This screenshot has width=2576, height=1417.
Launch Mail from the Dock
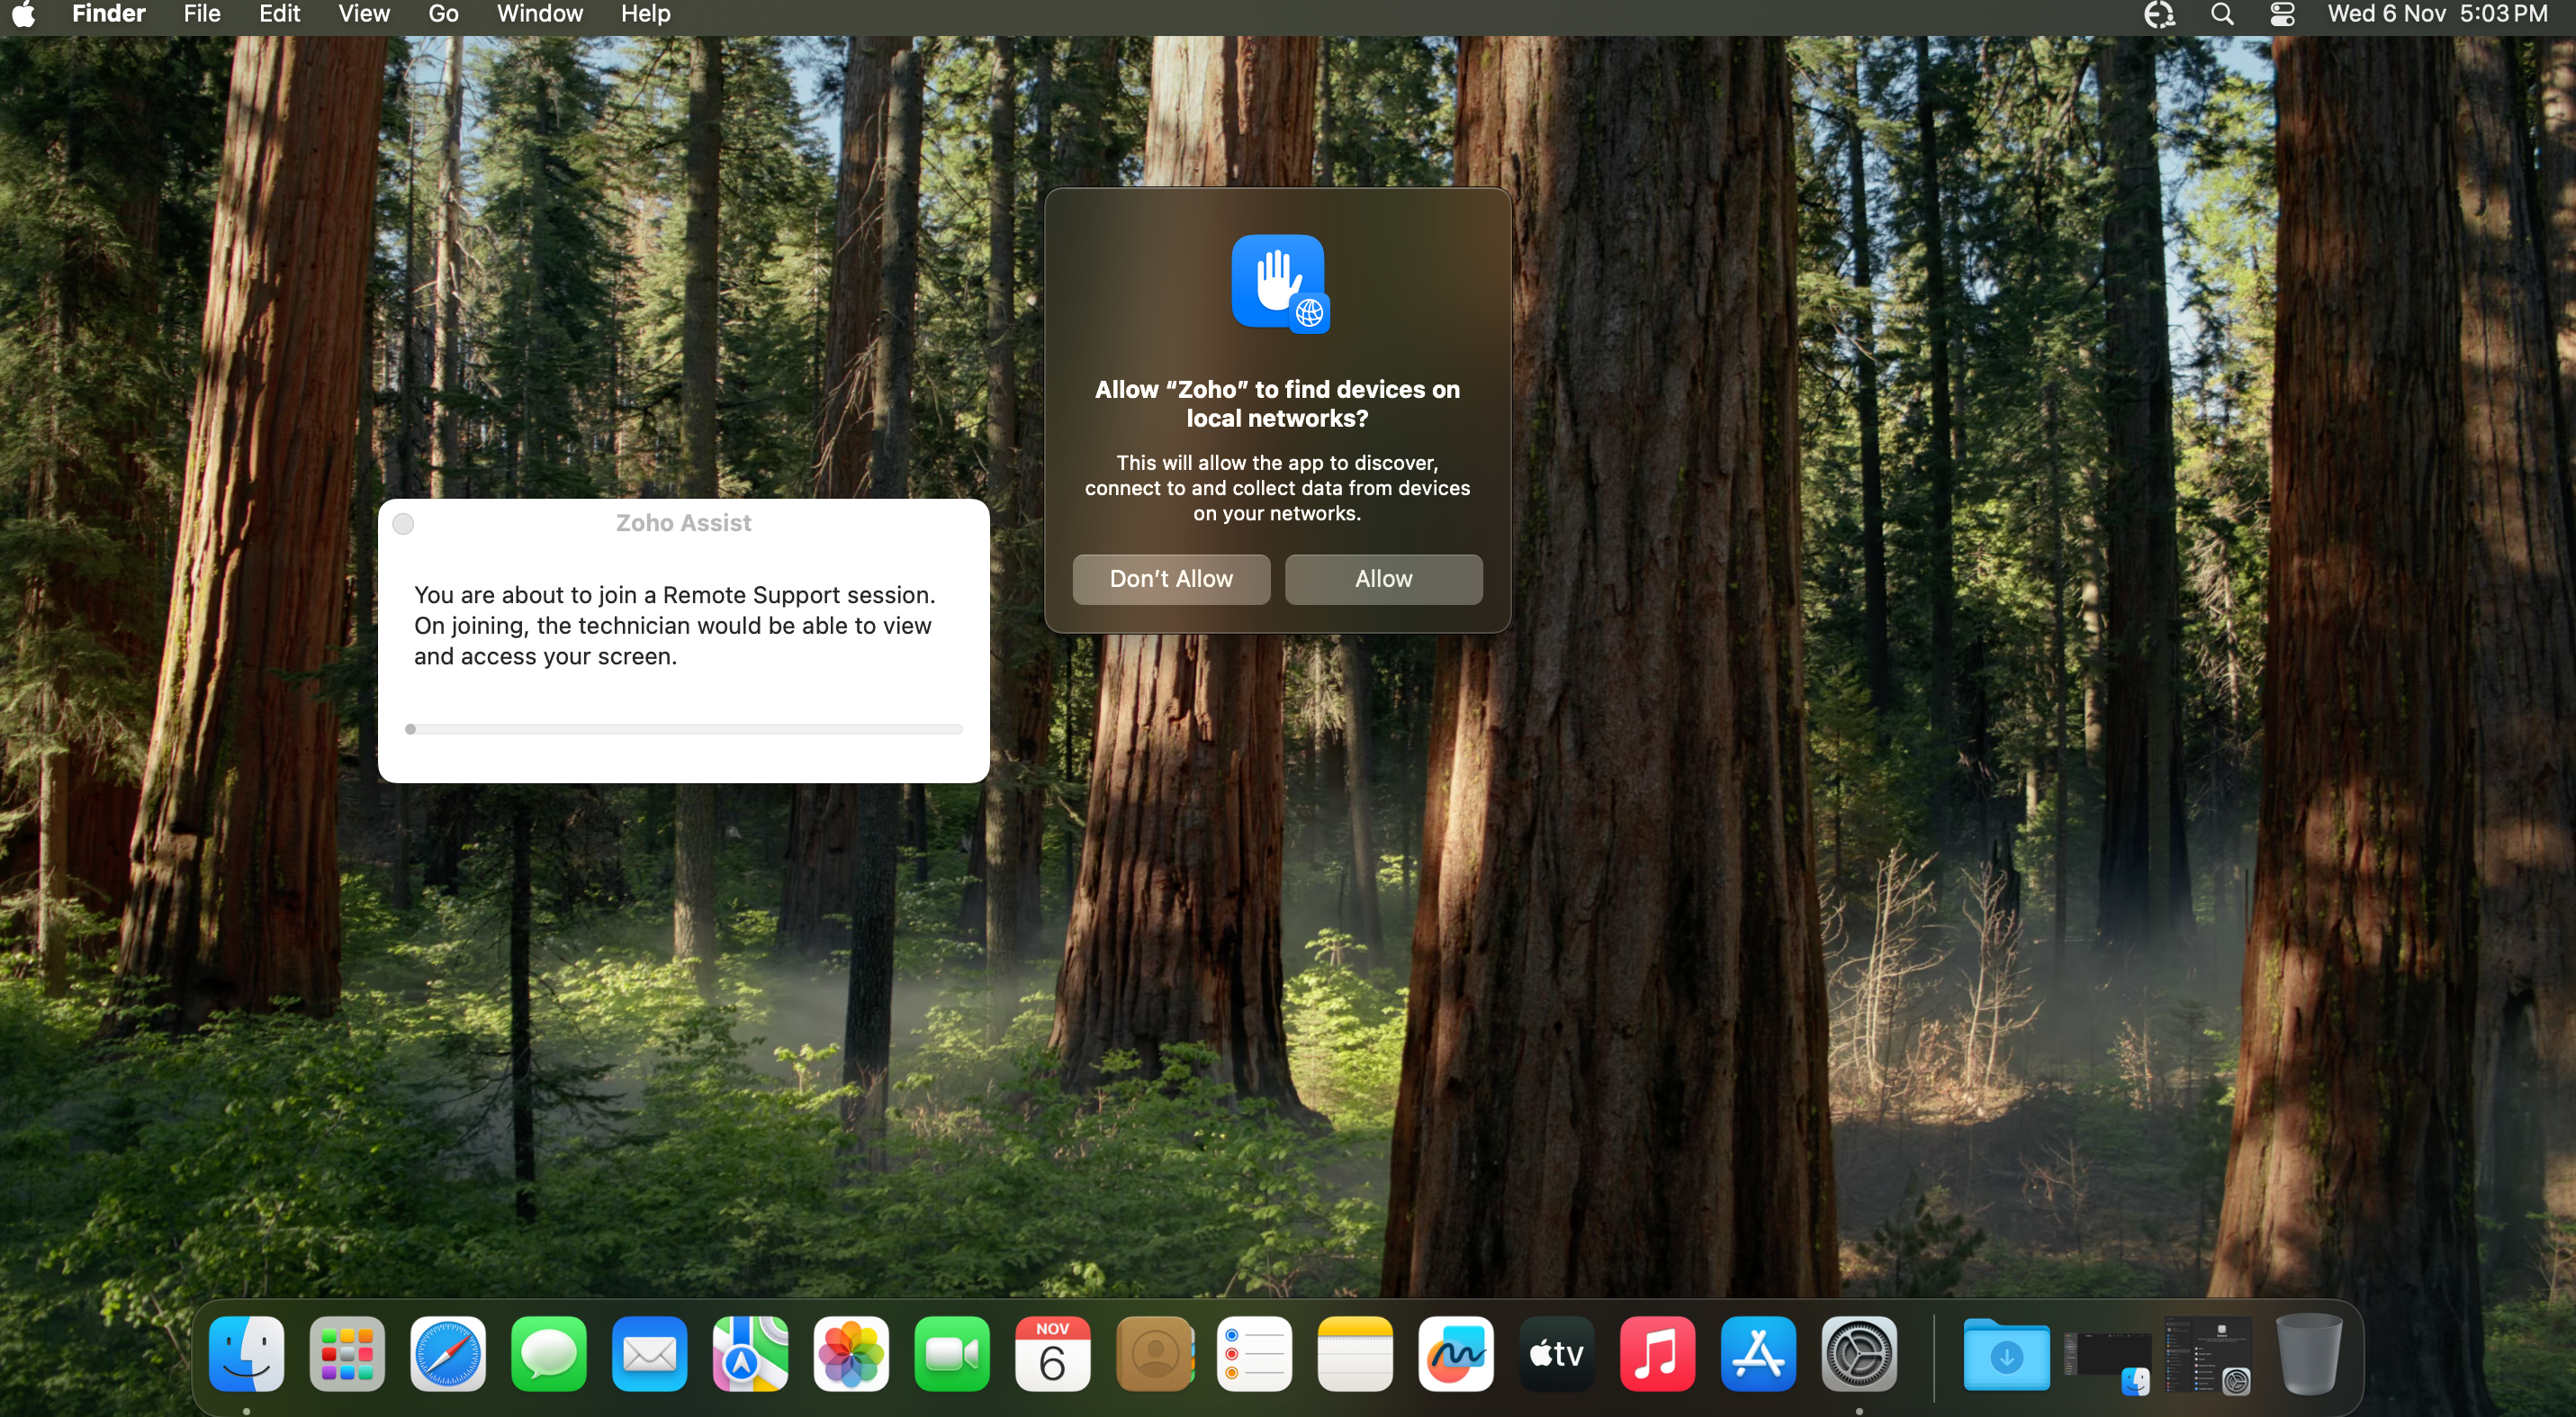(x=649, y=1355)
